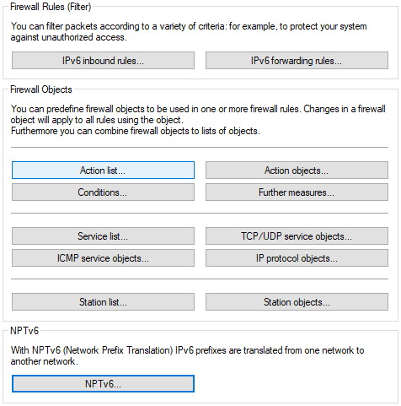Click the 'combine firewall objects to lists' sentence
The width and height of the screenshot is (401, 406).
tap(136, 131)
